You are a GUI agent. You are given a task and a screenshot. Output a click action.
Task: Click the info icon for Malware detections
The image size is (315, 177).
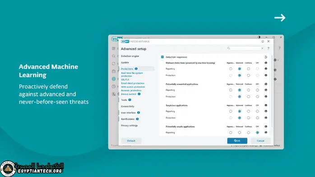(x=266, y=63)
